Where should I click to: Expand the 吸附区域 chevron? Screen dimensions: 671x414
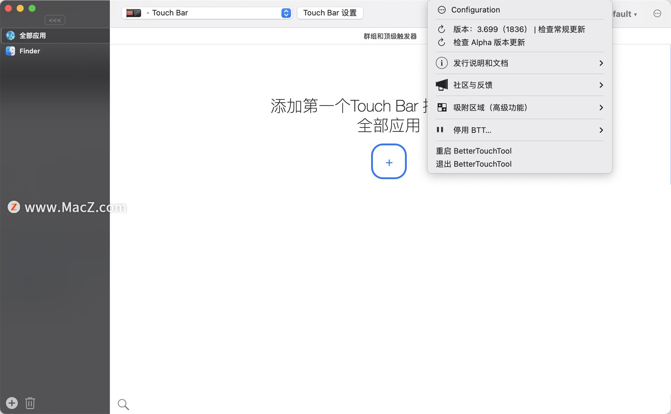pos(601,108)
